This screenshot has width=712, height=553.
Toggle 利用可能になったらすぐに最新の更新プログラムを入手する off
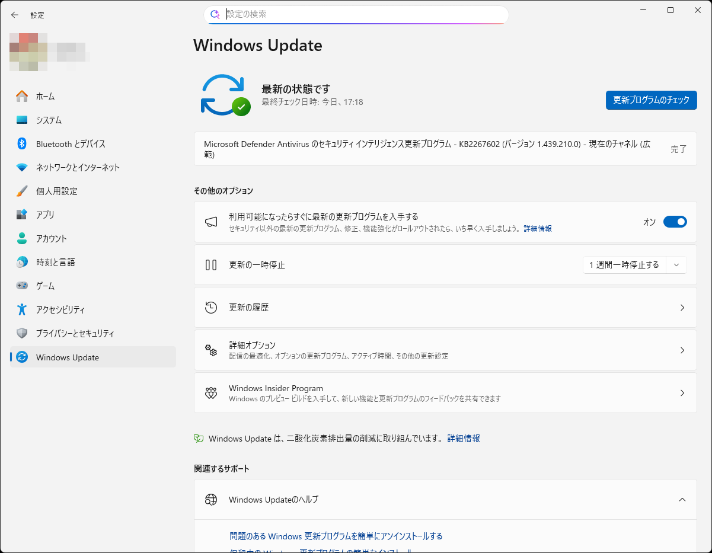[x=675, y=221]
